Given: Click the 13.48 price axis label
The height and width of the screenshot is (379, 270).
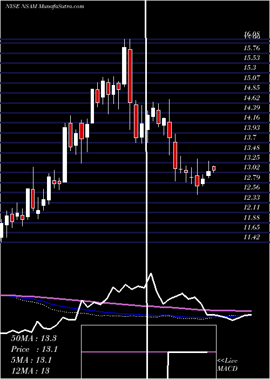Looking at the screenshot, I should [252, 148].
